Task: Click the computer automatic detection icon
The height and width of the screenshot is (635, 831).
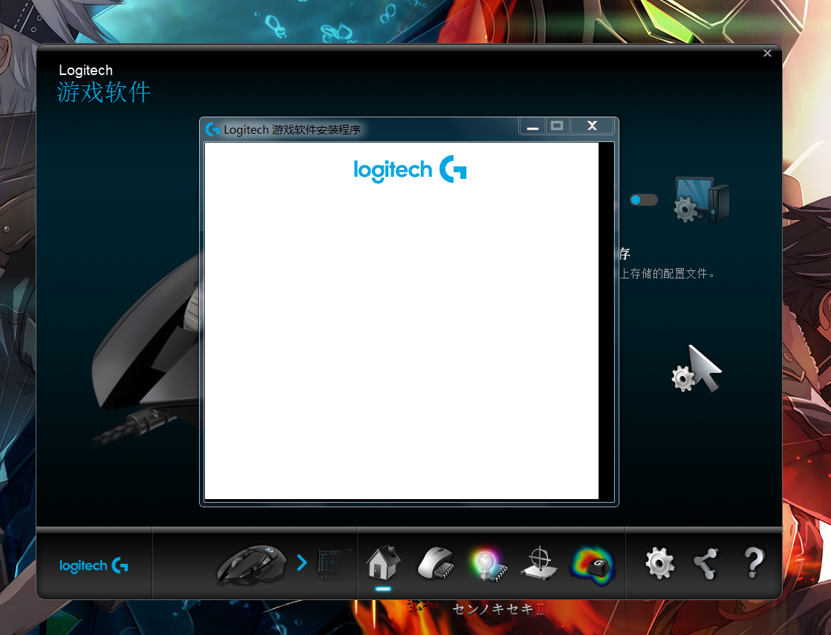Action: (701, 200)
